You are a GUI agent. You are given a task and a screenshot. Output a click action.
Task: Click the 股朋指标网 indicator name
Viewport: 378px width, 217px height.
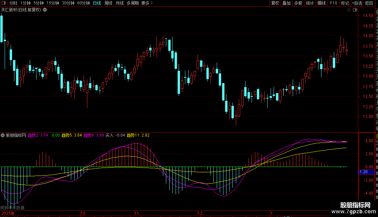pyautogui.click(x=16, y=135)
